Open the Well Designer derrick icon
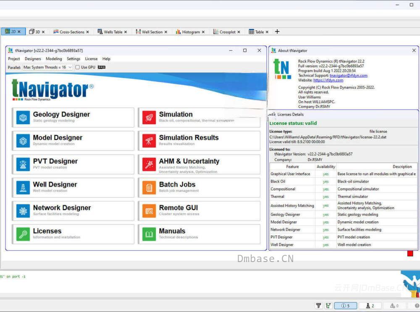The image size is (420, 312). 23,187
